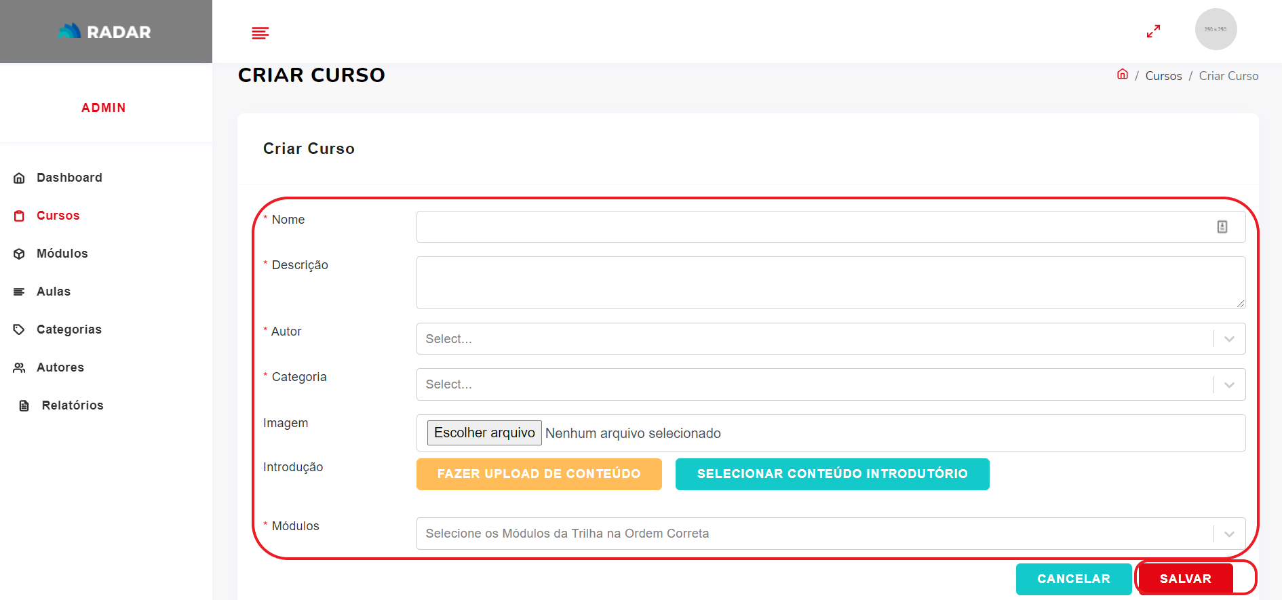Expand the Autor select dropdown
Image resolution: width=1282 pixels, height=600 pixels.
(x=1229, y=339)
